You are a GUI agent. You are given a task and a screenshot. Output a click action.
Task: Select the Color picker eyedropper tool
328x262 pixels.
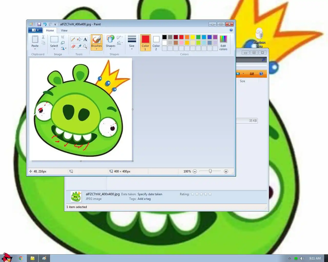79,47
